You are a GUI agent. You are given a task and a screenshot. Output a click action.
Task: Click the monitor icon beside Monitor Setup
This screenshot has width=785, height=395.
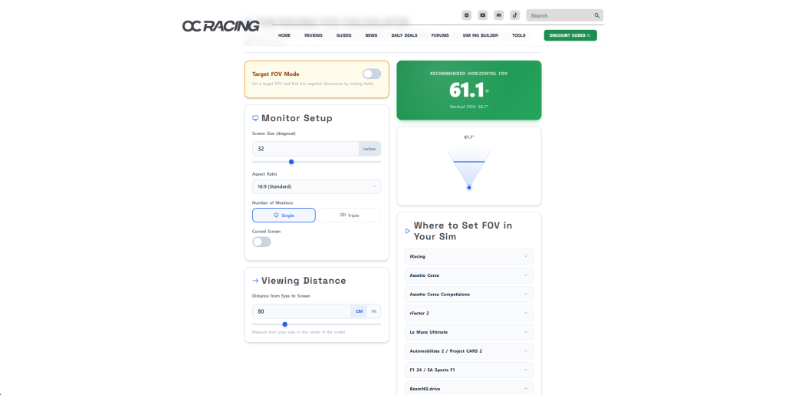pos(255,119)
